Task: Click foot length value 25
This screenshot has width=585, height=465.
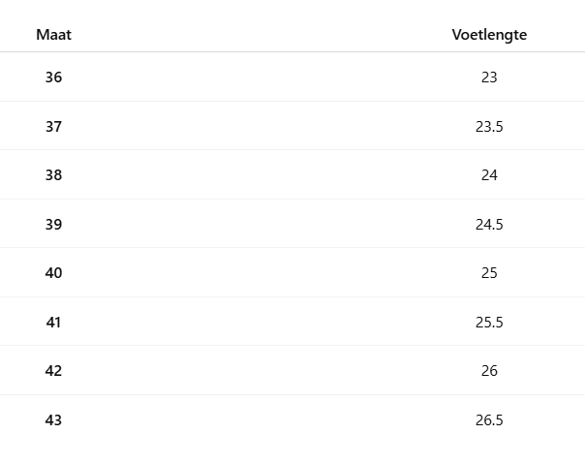Action: 489,273
